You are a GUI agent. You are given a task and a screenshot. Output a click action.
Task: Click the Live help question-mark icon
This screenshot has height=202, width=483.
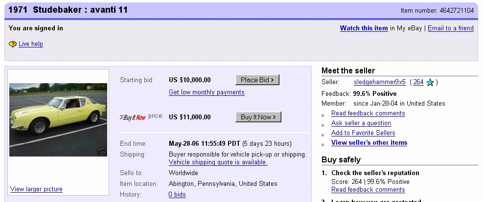pos(13,44)
